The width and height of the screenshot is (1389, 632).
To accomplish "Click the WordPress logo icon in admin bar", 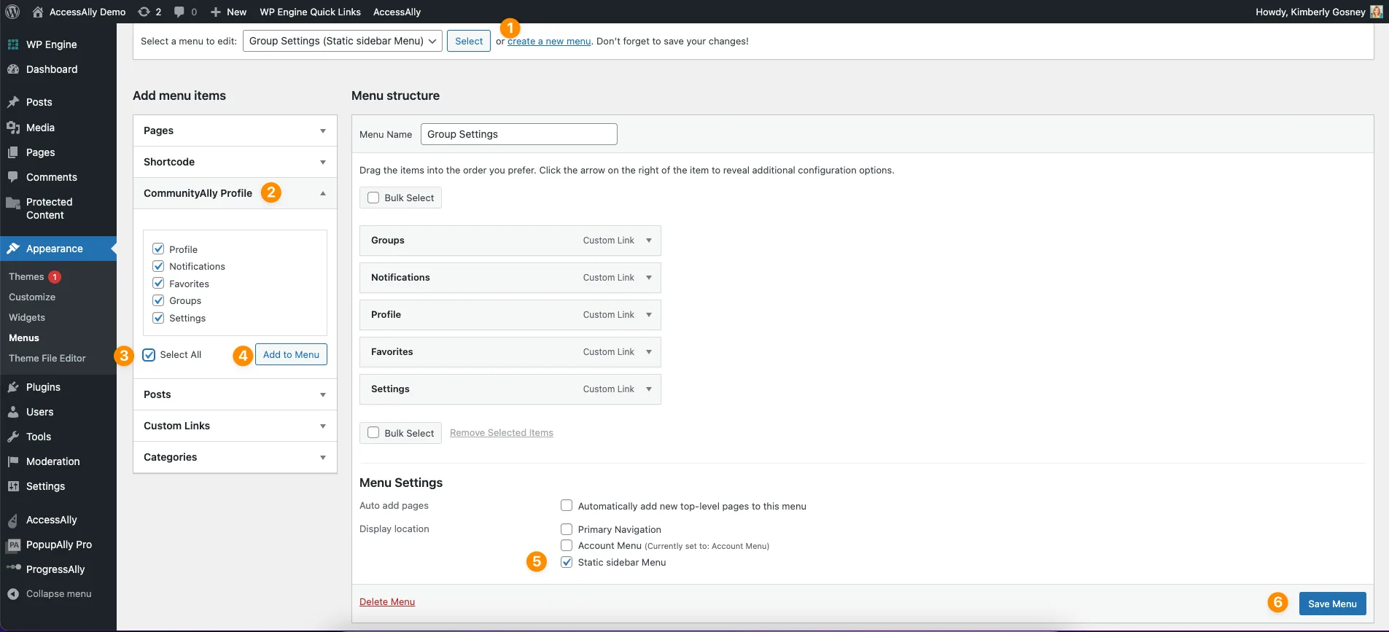I will pyautogui.click(x=12, y=12).
